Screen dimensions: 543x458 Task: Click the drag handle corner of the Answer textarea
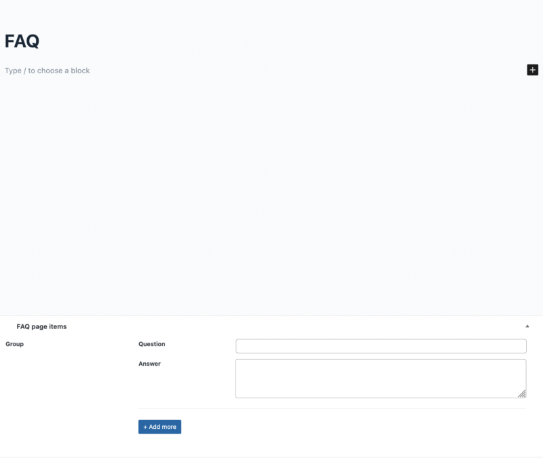pyautogui.click(x=523, y=392)
